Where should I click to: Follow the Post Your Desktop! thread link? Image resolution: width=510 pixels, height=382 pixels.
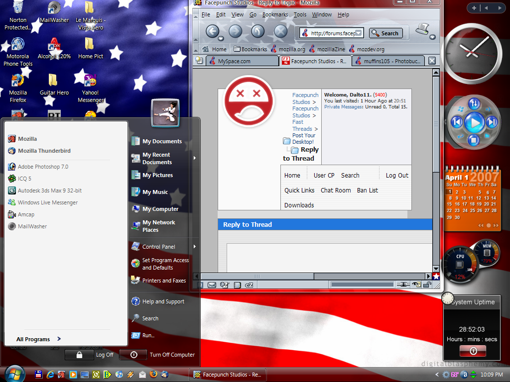coord(303,139)
